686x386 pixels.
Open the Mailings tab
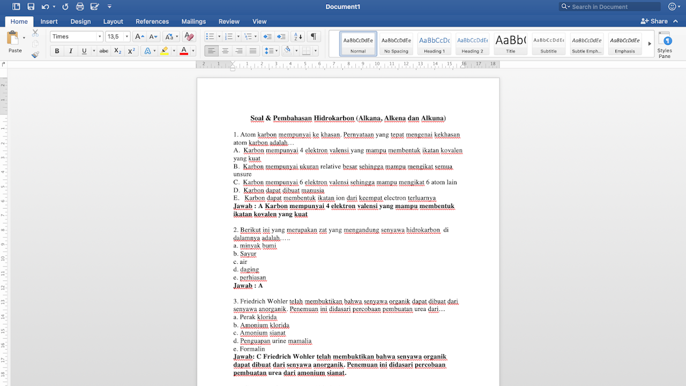pyautogui.click(x=193, y=21)
